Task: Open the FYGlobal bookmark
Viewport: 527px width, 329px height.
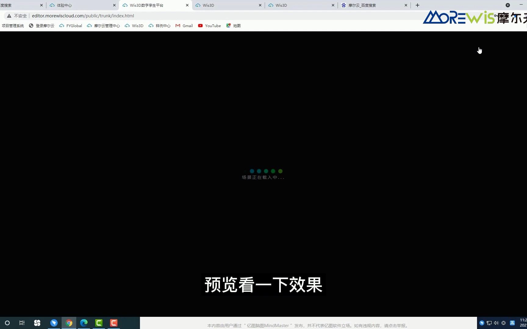Action: pyautogui.click(x=71, y=26)
